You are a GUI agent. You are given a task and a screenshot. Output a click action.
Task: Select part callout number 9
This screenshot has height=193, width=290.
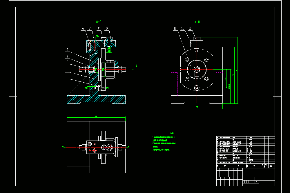[x=107, y=28]
